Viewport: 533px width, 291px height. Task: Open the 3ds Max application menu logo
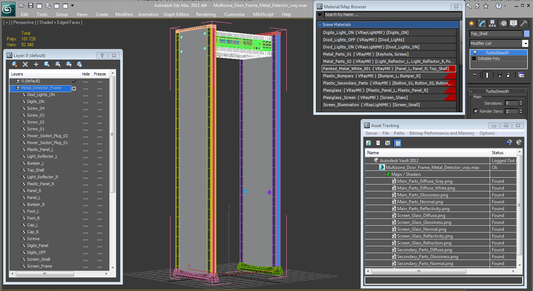coord(8,8)
